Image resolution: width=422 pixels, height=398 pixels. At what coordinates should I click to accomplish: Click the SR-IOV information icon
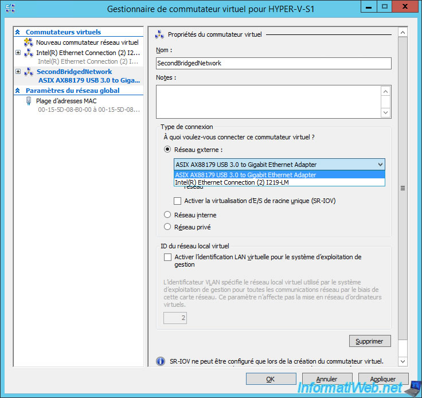click(x=161, y=361)
